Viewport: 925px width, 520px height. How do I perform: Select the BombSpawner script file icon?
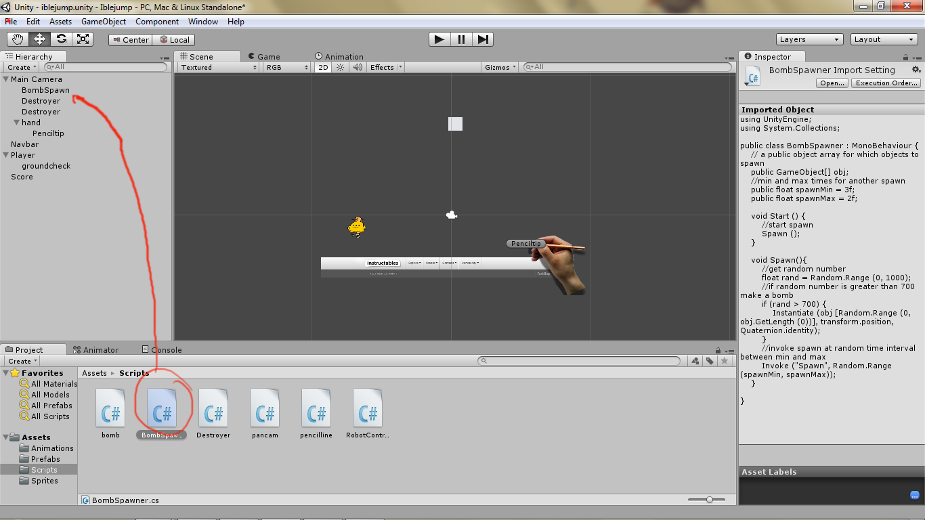click(162, 408)
